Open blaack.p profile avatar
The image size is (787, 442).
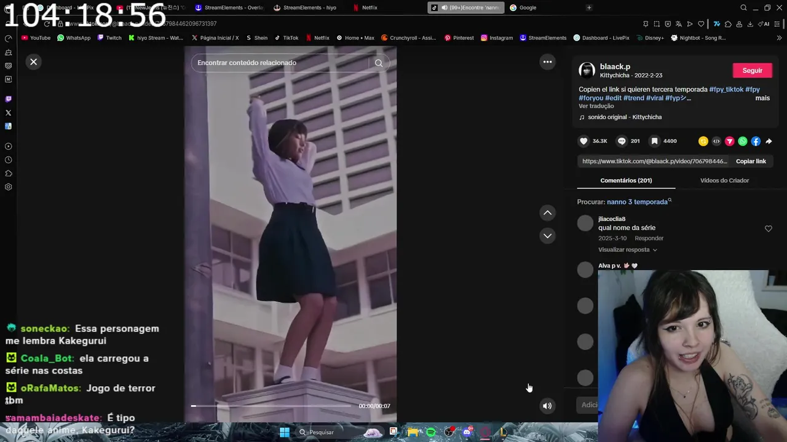tap(587, 71)
